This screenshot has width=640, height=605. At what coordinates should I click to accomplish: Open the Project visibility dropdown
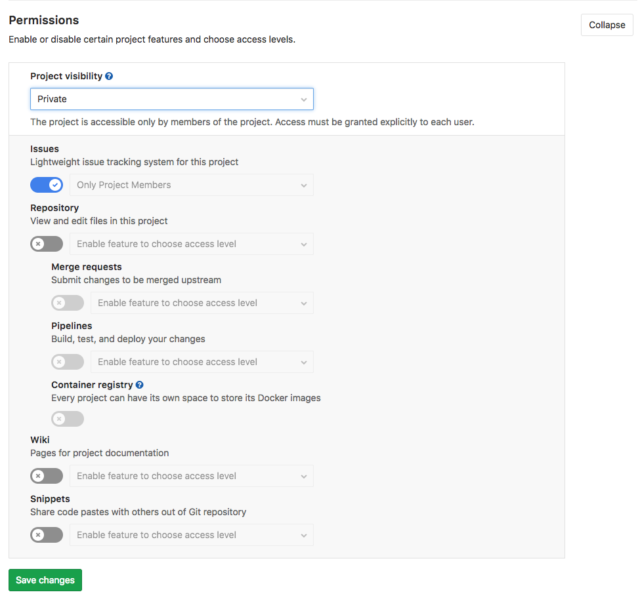tap(172, 98)
